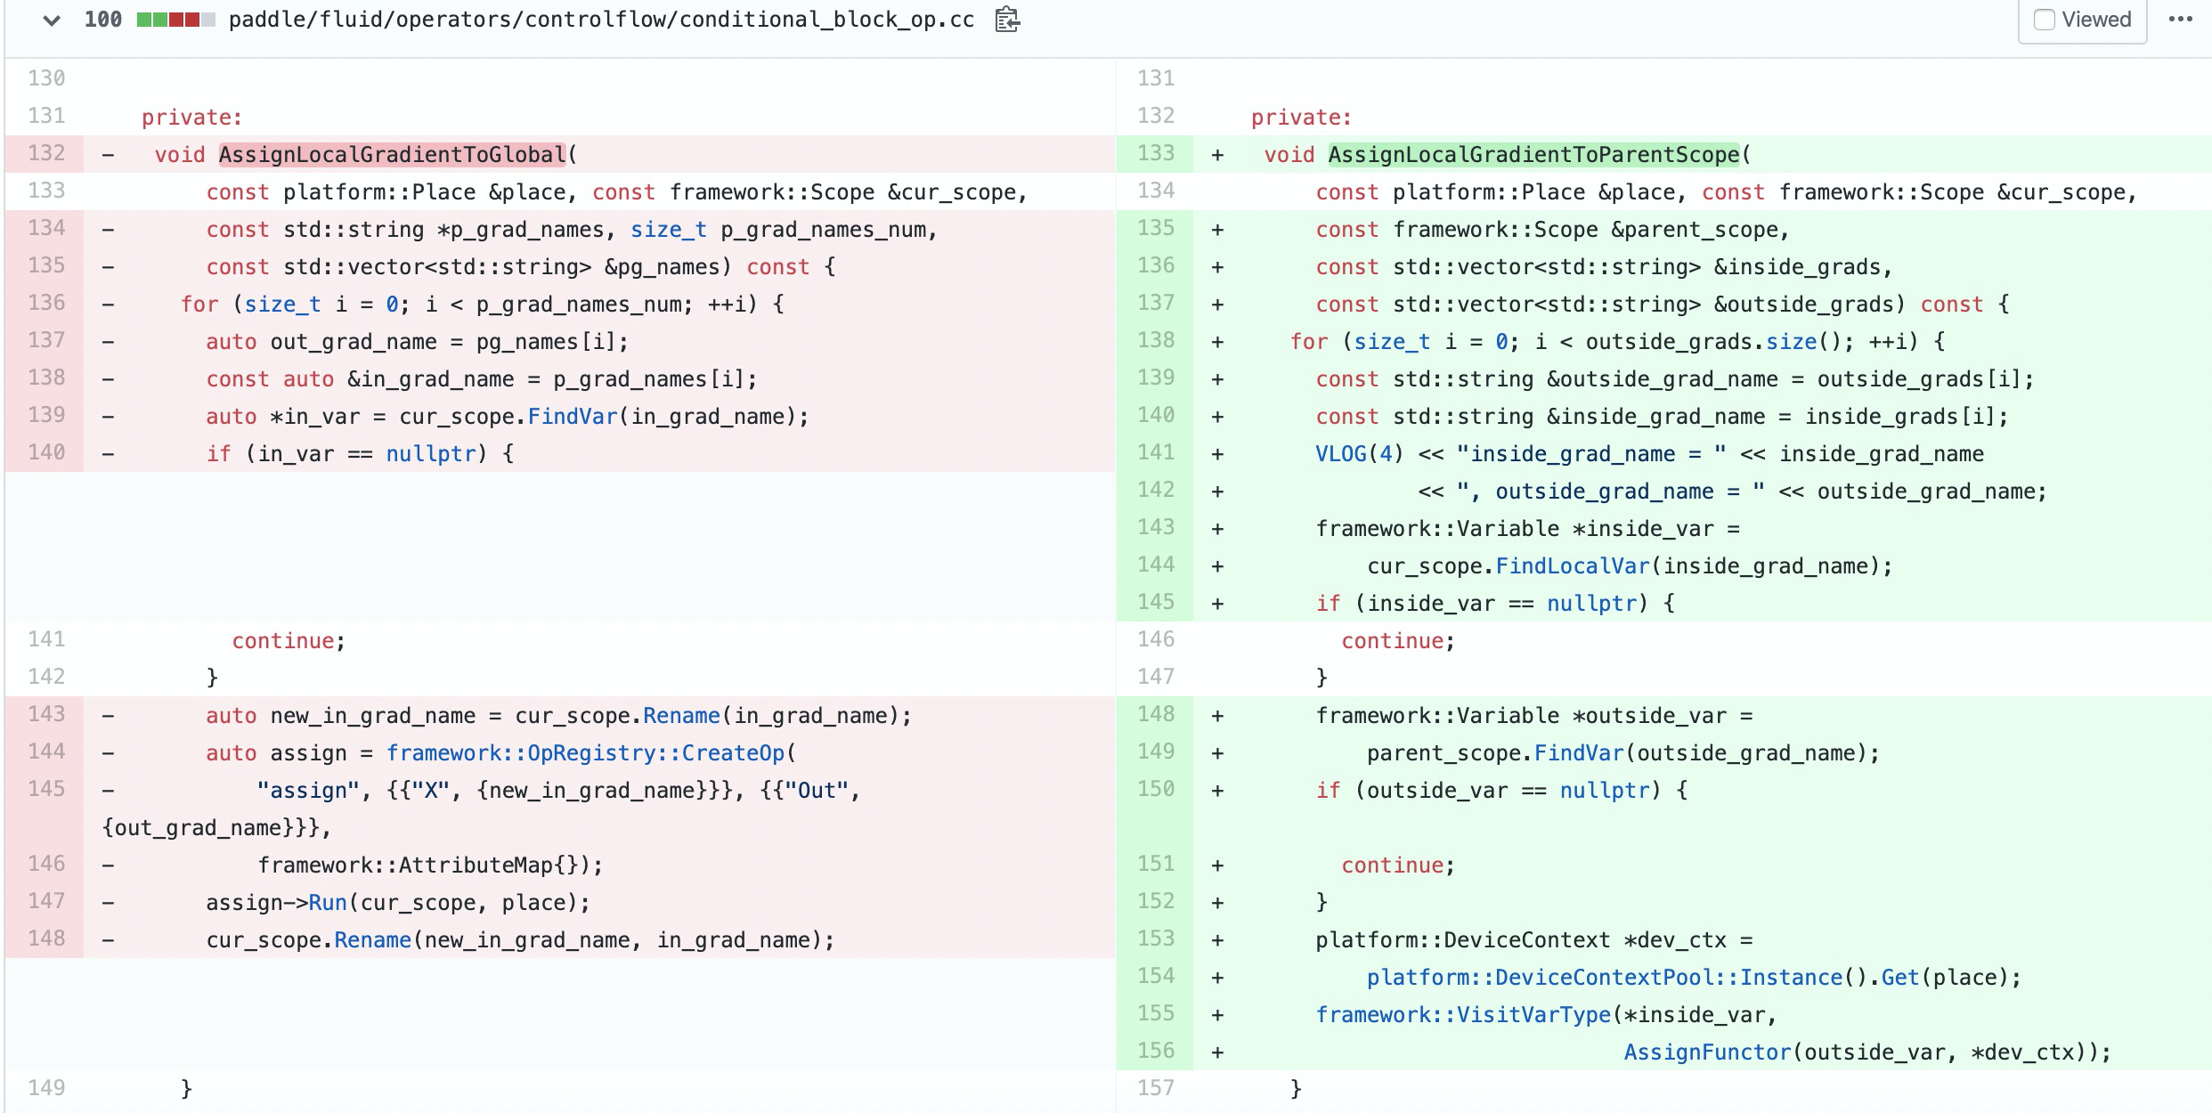The width and height of the screenshot is (2212, 1113).
Task: Click the minus marker on line 148
Action: (x=108, y=940)
